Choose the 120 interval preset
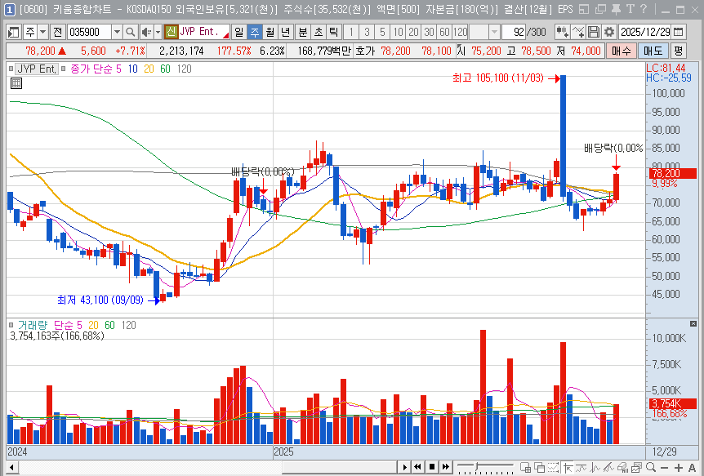This screenshot has height=476, width=704. (460, 32)
